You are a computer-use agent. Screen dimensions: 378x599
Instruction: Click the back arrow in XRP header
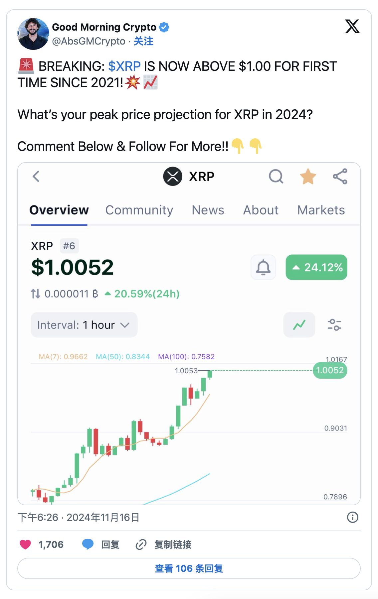click(x=36, y=177)
